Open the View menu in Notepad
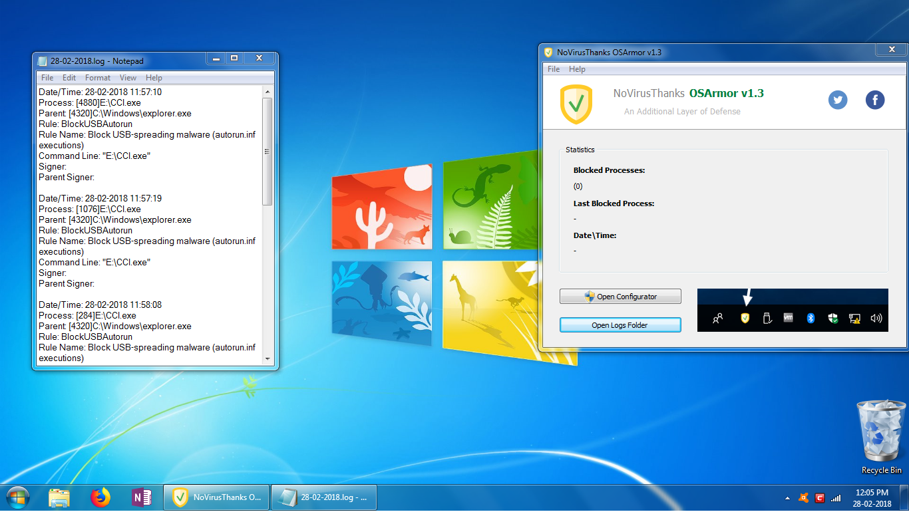This screenshot has height=522, width=909. pos(128,78)
